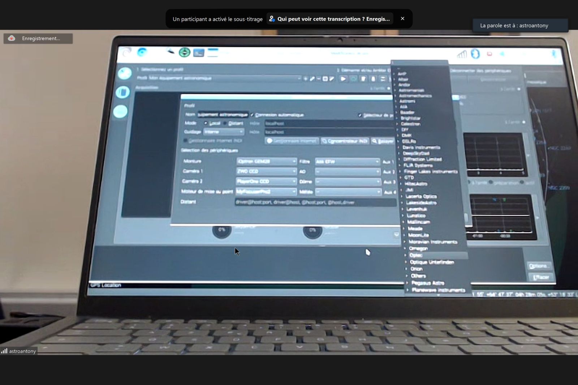Click the edit profile pencil icon
The width and height of the screenshot is (578, 385).
312,79
